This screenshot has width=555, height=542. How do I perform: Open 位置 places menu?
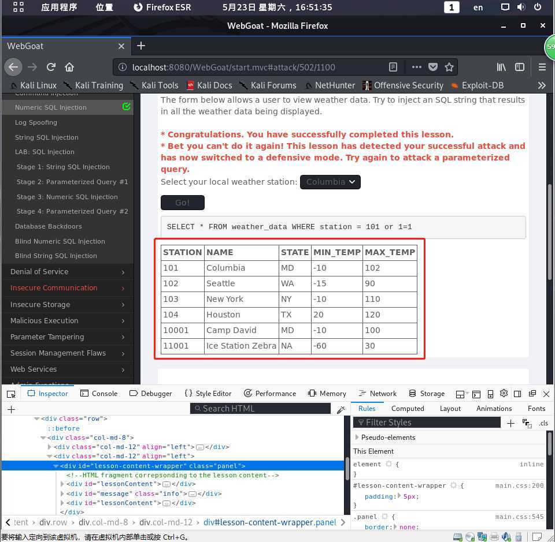pos(105,7)
